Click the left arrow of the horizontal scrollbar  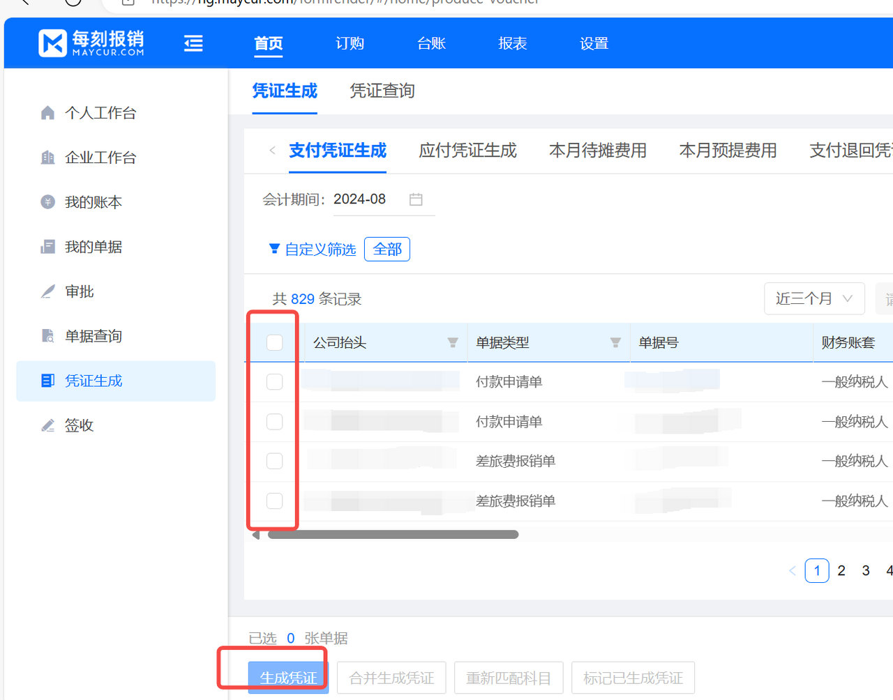point(256,535)
